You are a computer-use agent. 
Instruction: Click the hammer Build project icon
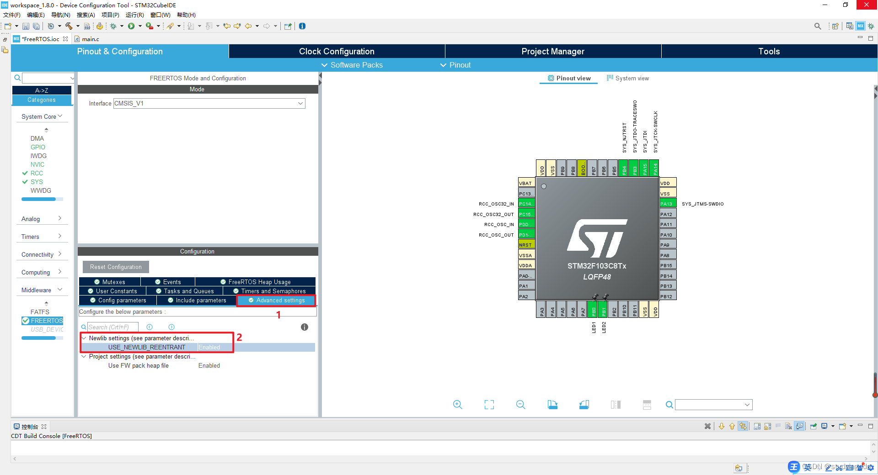(69, 26)
